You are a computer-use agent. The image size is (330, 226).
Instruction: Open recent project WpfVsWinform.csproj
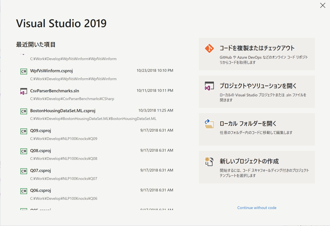tap(97, 75)
